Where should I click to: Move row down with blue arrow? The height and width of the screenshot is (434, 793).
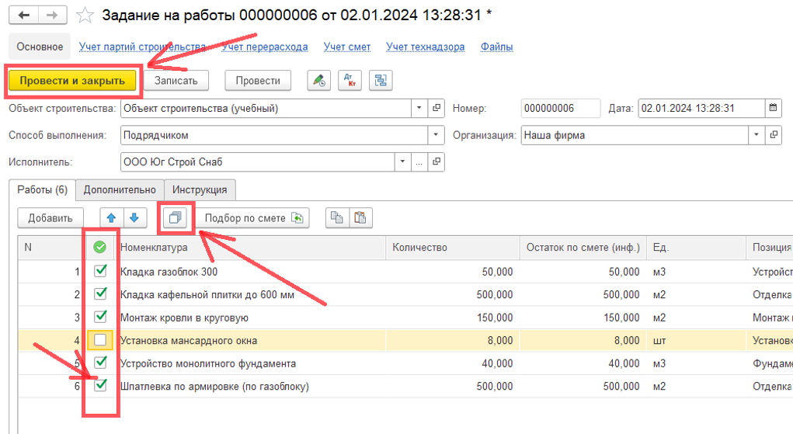click(x=134, y=218)
